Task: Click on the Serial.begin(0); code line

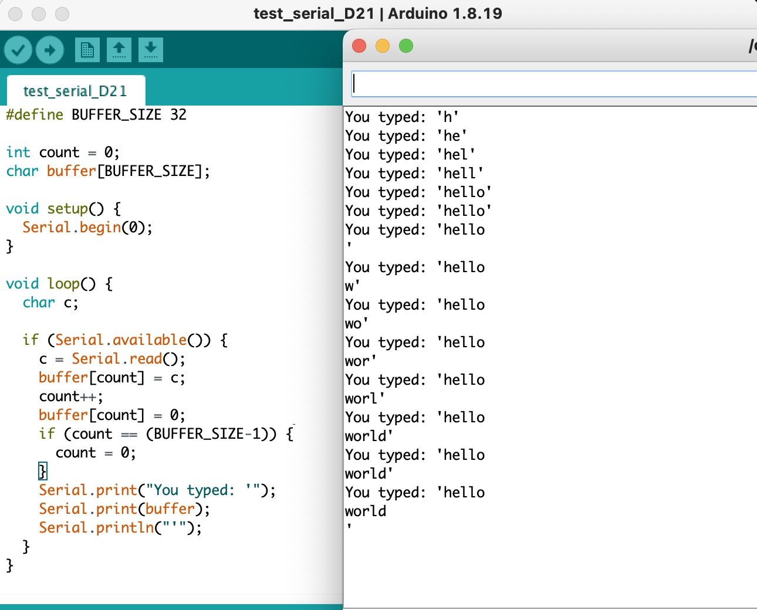Action: point(87,227)
